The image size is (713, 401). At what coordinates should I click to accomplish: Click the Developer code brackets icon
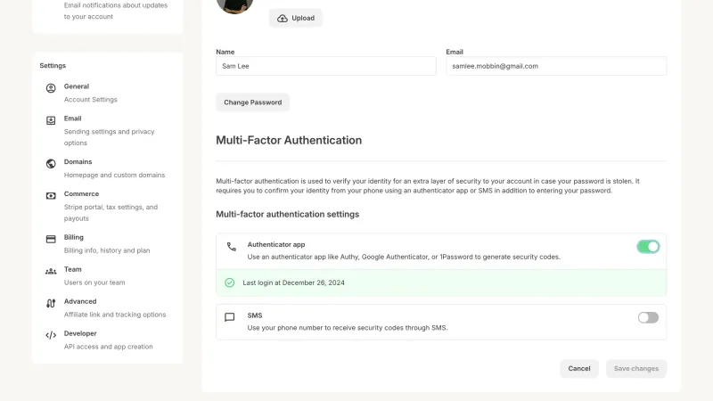click(51, 336)
